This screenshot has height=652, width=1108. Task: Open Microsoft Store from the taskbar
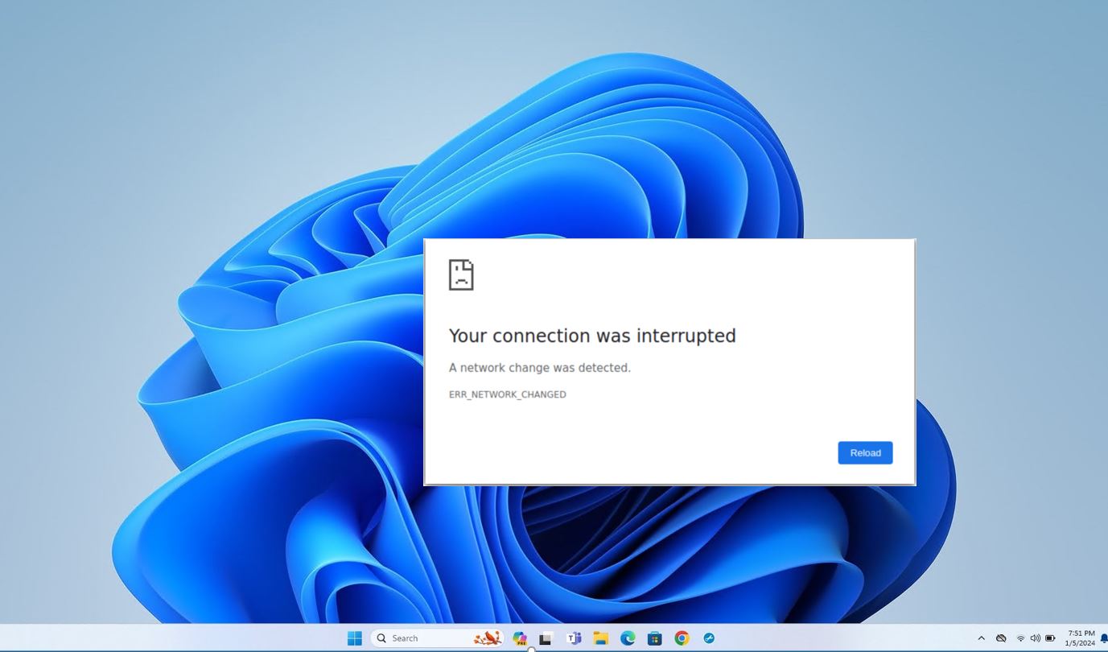[x=655, y=638]
